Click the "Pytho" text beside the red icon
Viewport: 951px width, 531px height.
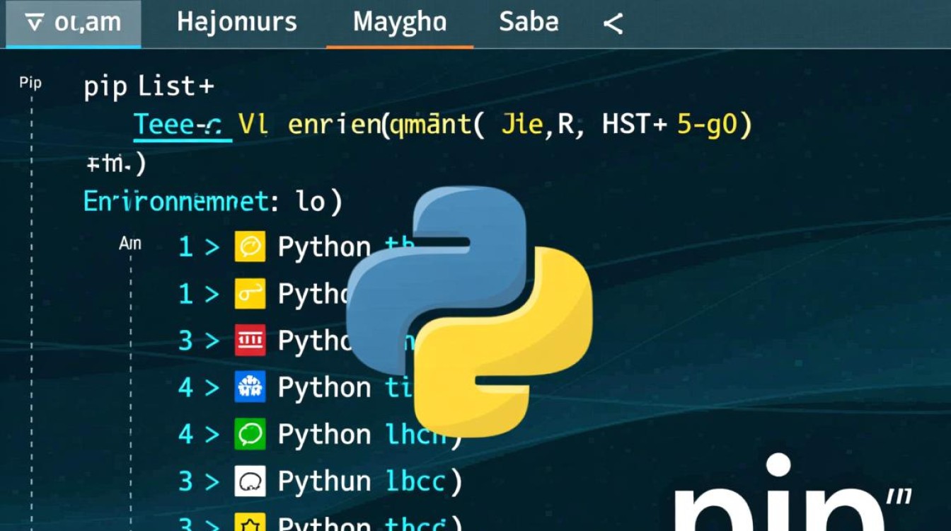(314, 341)
